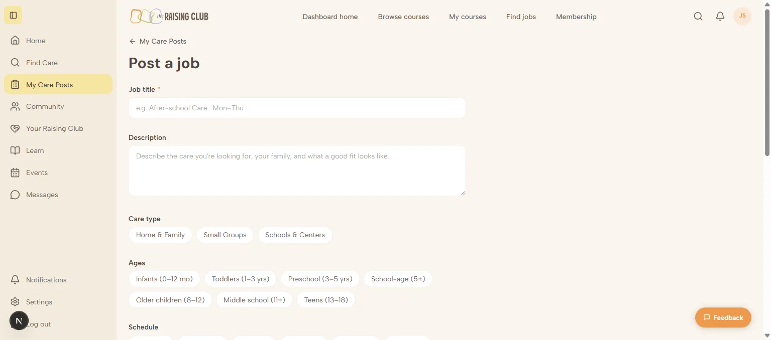Image resolution: width=771 pixels, height=340 pixels.
Task: Toggle the Middle school (11+) age chip
Action: pyautogui.click(x=254, y=300)
